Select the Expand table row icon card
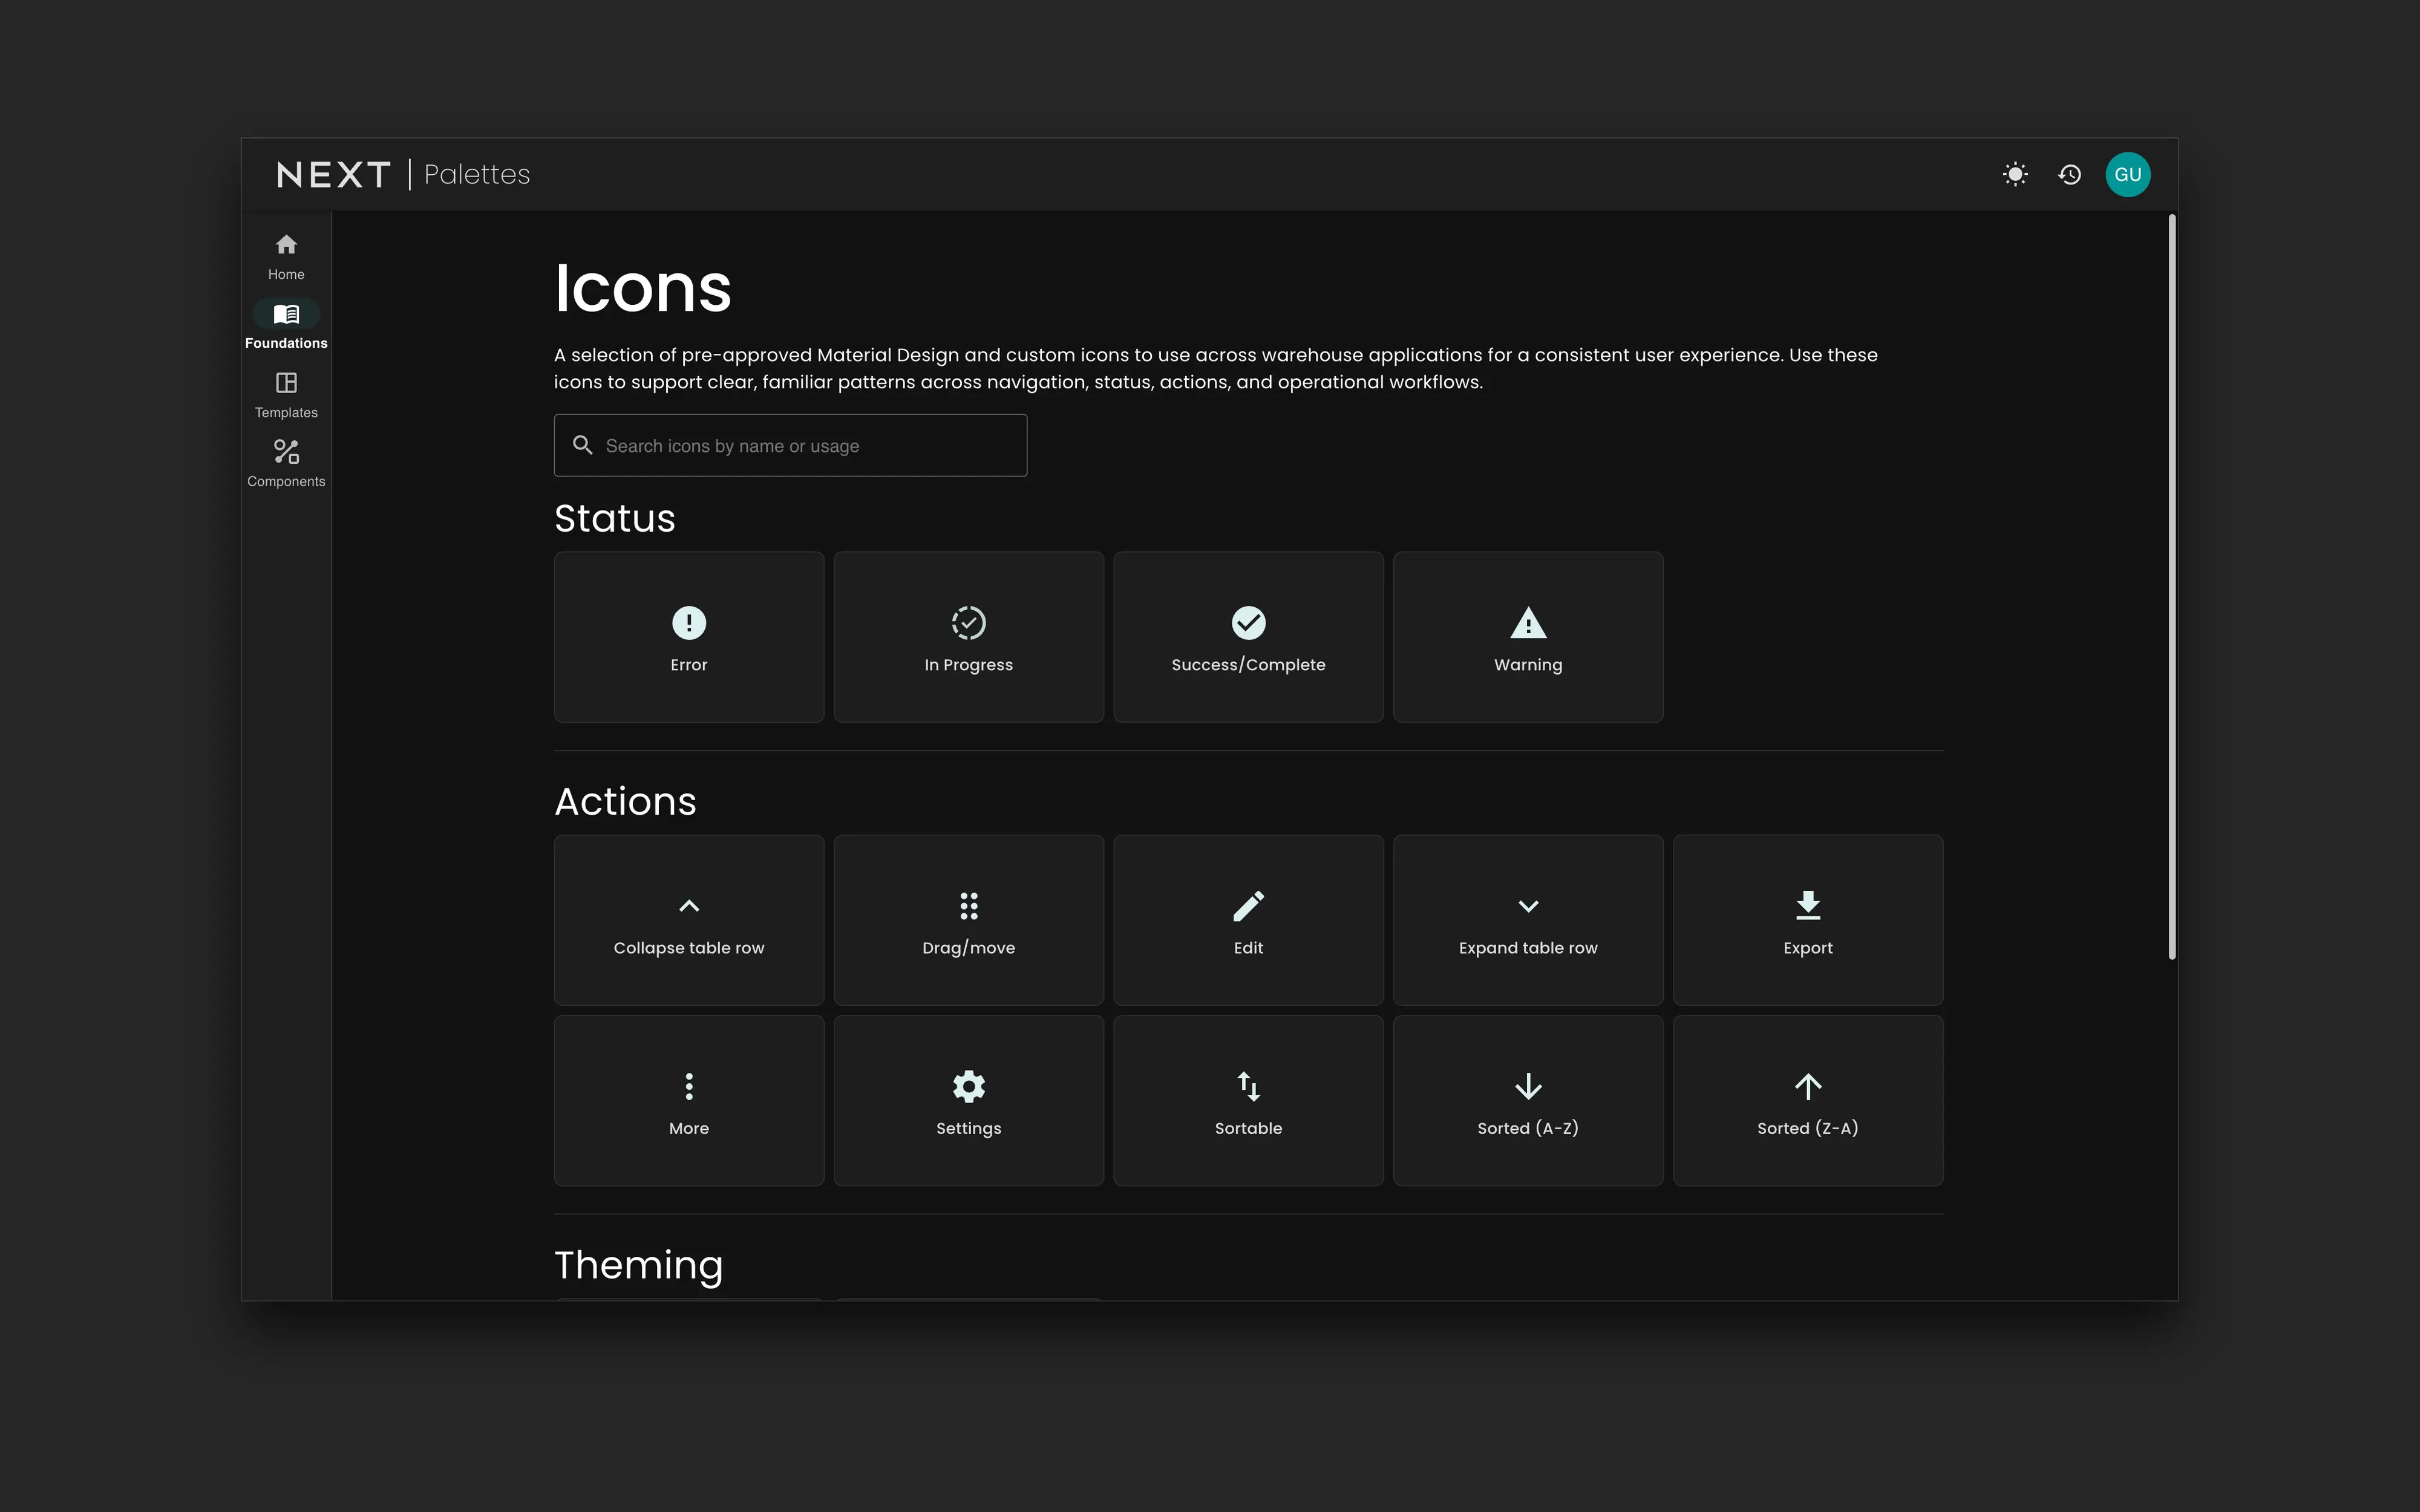2420x1512 pixels. 1528,920
